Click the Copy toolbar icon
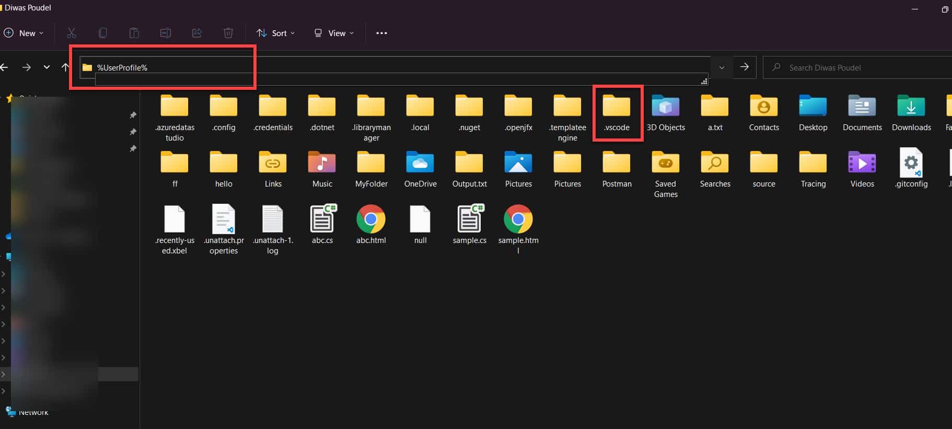Screen dimensions: 952x429 pyautogui.click(x=103, y=33)
